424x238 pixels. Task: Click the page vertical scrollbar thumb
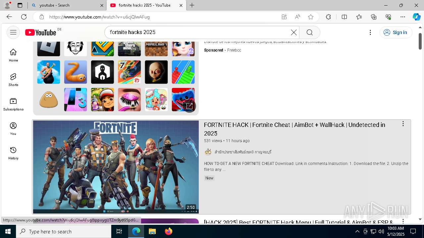point(420,41)
